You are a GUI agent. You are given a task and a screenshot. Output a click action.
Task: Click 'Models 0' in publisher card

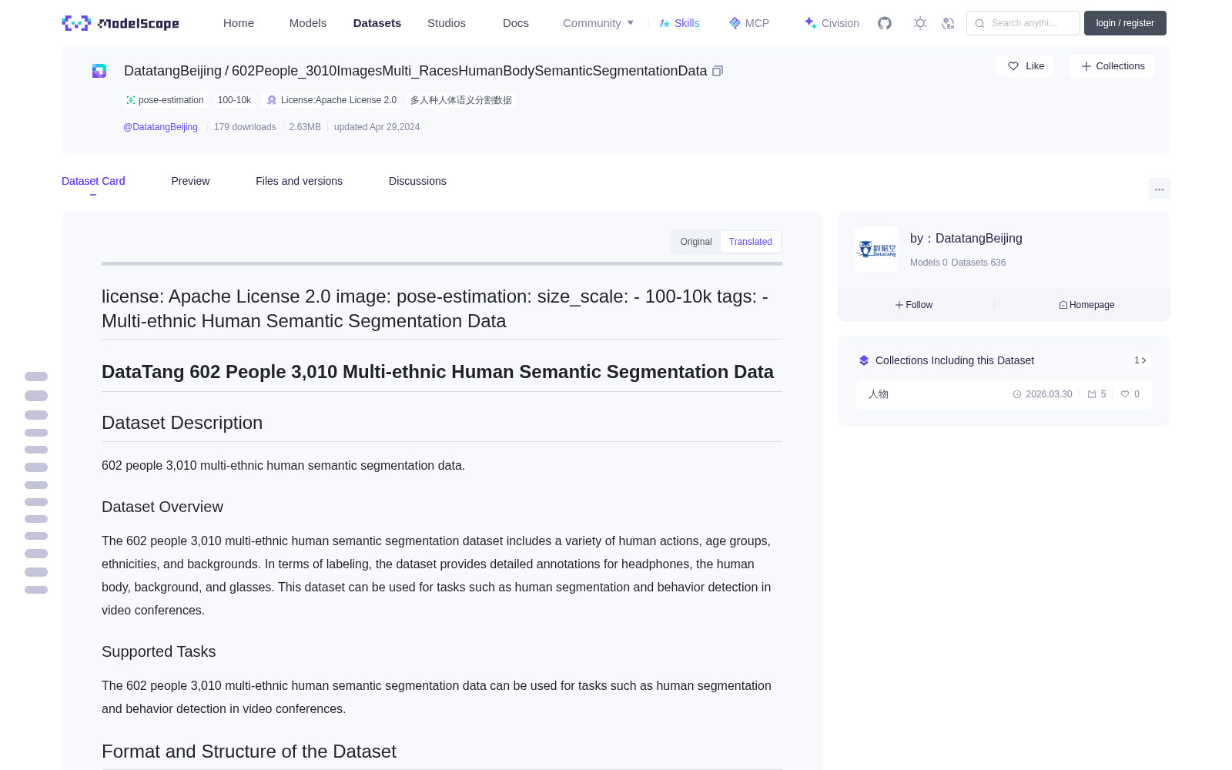(929, 263)
